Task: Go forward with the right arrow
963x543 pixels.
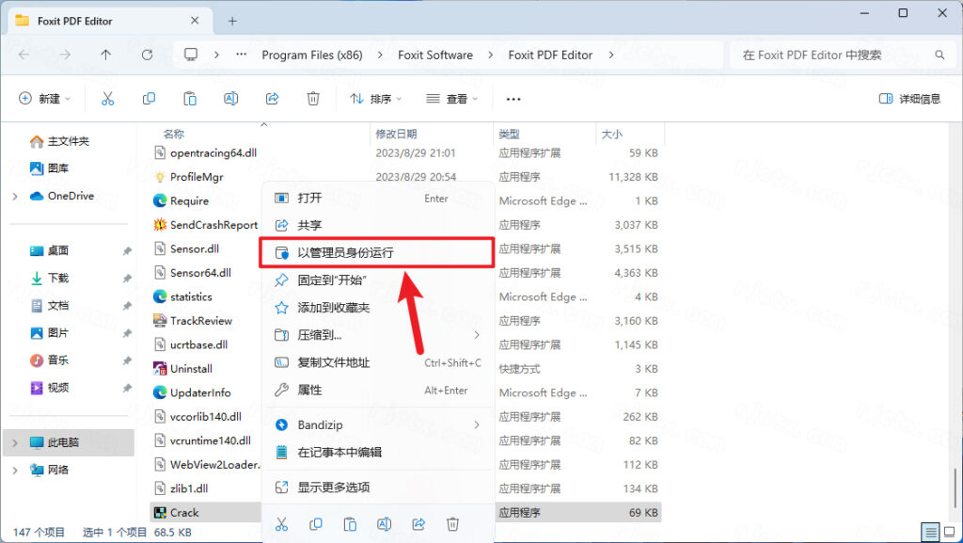Action: click(x=65, y=55)
